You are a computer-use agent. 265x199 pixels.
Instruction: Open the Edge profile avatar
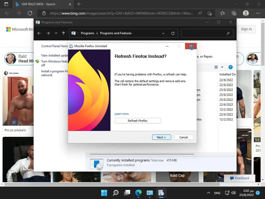coord(246,13)
